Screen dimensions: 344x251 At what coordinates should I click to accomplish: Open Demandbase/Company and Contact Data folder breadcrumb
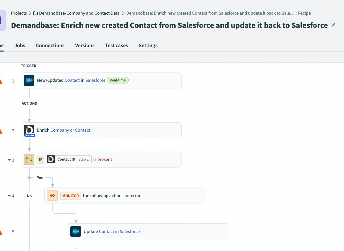pos(79,13)
